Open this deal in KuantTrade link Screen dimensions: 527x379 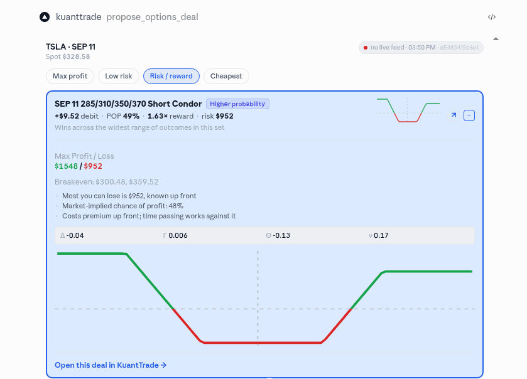click(111, 365)
